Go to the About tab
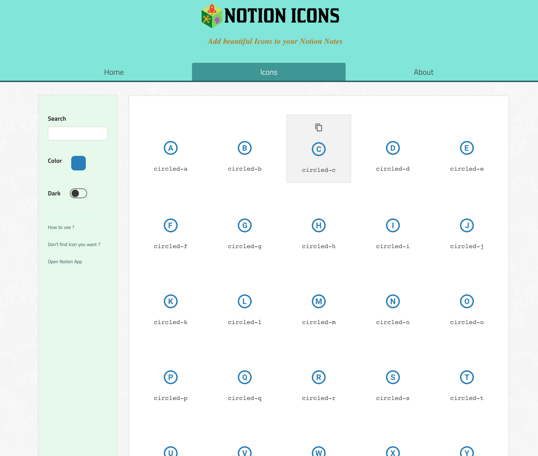538x456 pixels. [424, 72]
